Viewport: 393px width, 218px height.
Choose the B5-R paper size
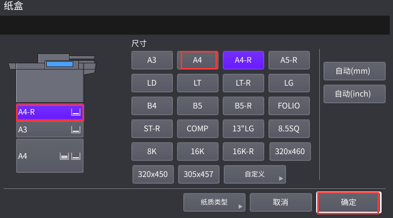coord(243,105)
